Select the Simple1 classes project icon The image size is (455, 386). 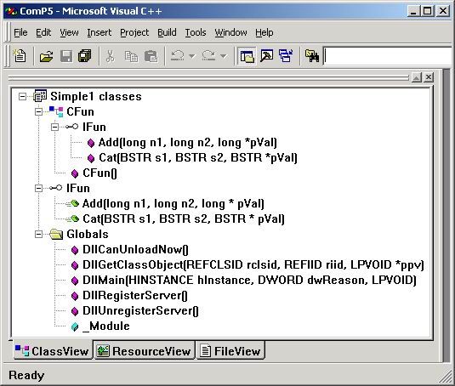40,96
